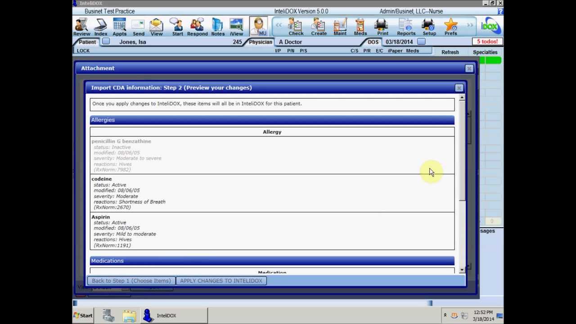Close the Import CDA information dialog
The height and width of the screenshot is (324, 576).
coord(459,88)
